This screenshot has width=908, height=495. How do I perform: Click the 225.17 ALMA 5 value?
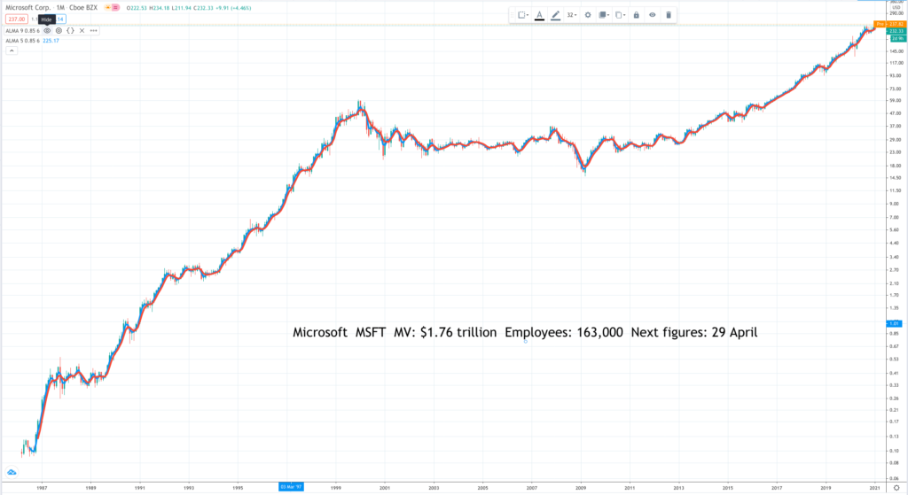[51, 41]
